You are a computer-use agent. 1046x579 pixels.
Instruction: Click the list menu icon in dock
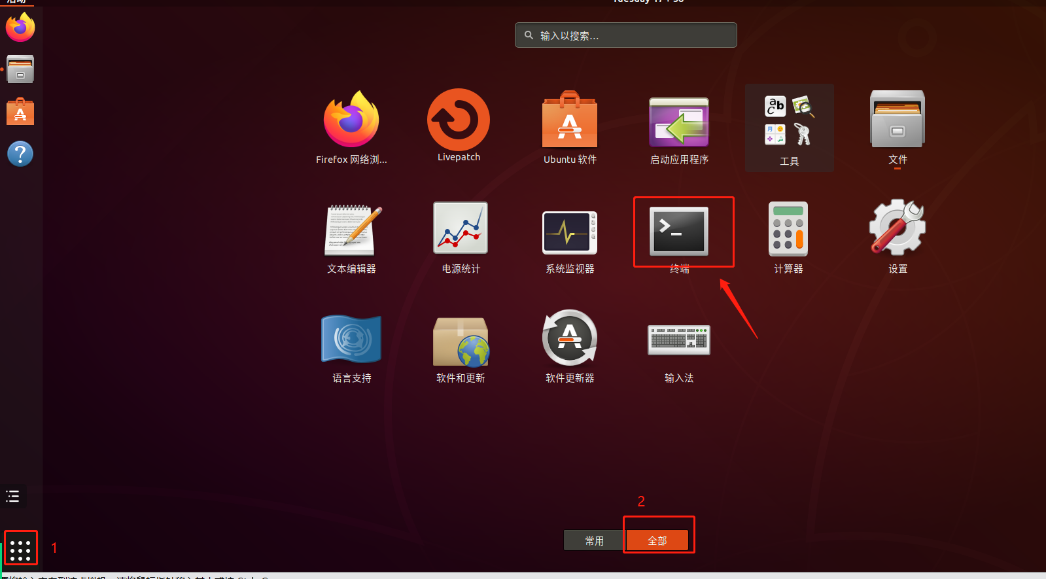coord(13,496)
